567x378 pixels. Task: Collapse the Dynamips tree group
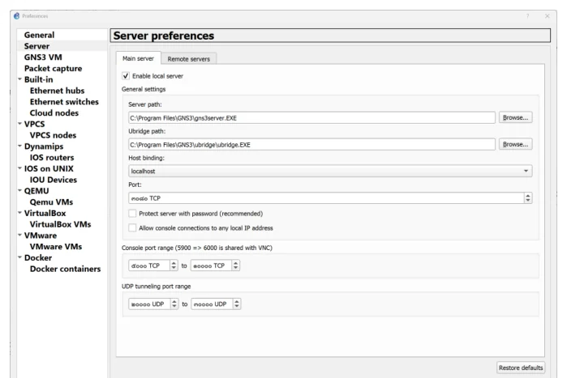20,146
